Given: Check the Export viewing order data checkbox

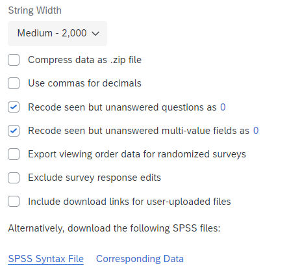Looking at the screenshot, I should pos(14,154).
